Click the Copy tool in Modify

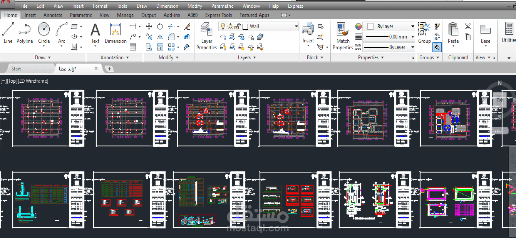click(149, 37)
